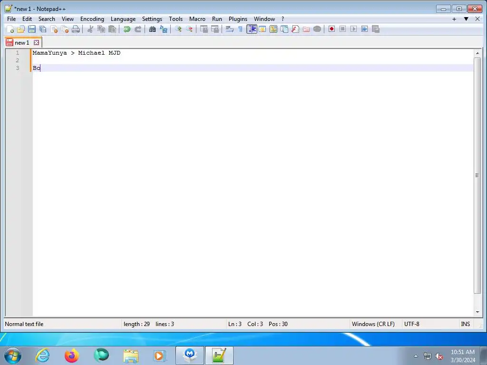Open the Document List panel icon
The image size is (487, 365).
click(x=284, y=29)
